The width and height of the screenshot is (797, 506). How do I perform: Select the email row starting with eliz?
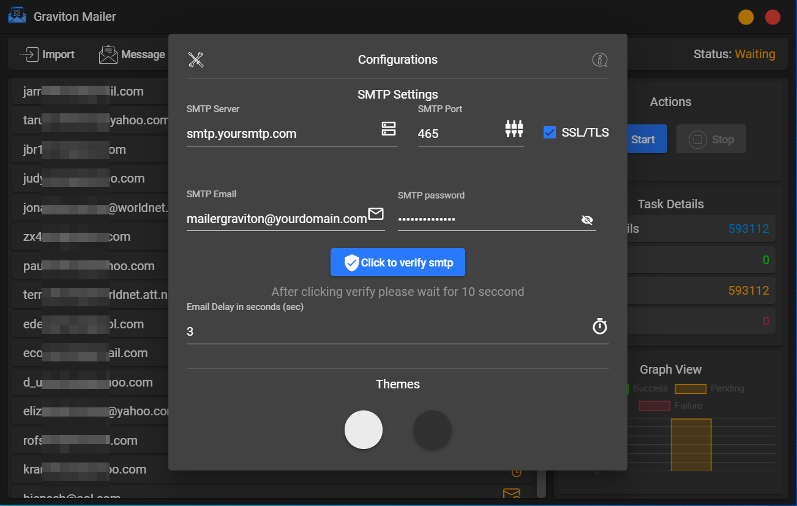(91, 411)
